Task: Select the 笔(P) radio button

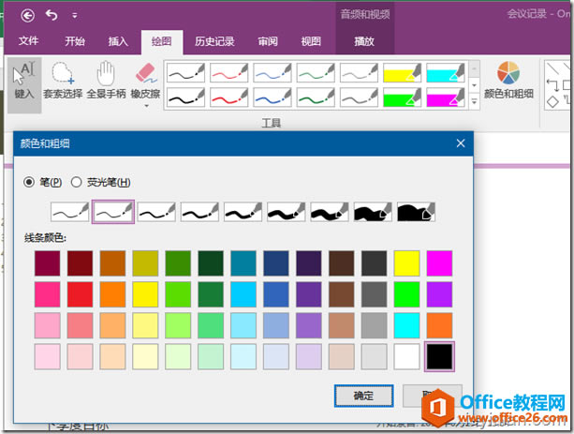Action: pos(29,182)
